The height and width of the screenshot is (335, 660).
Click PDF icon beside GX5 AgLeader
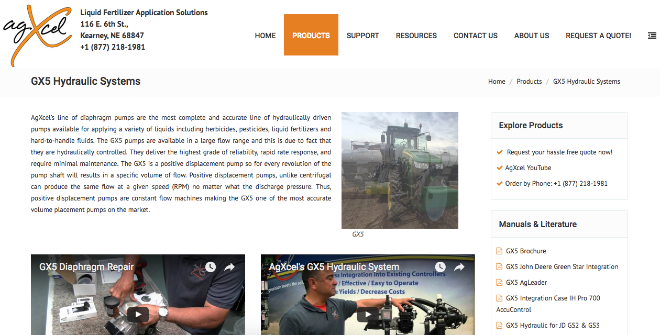click(x=499, y=283)
